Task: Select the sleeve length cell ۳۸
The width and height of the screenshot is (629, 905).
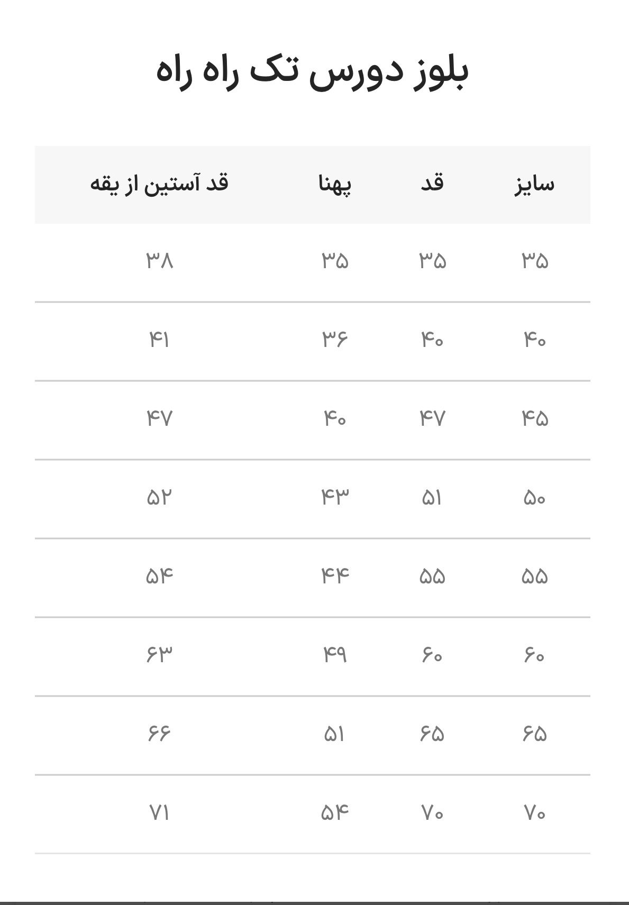Action: point(160,261)
